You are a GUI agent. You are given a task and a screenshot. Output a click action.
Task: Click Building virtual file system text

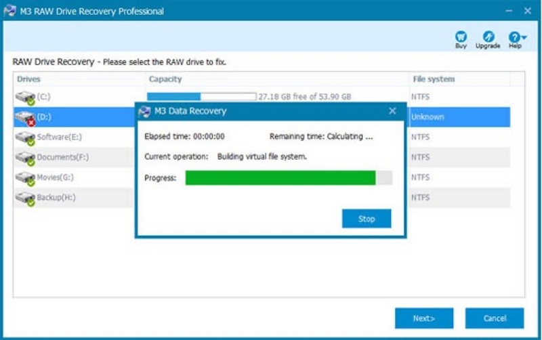pos(262,156)
